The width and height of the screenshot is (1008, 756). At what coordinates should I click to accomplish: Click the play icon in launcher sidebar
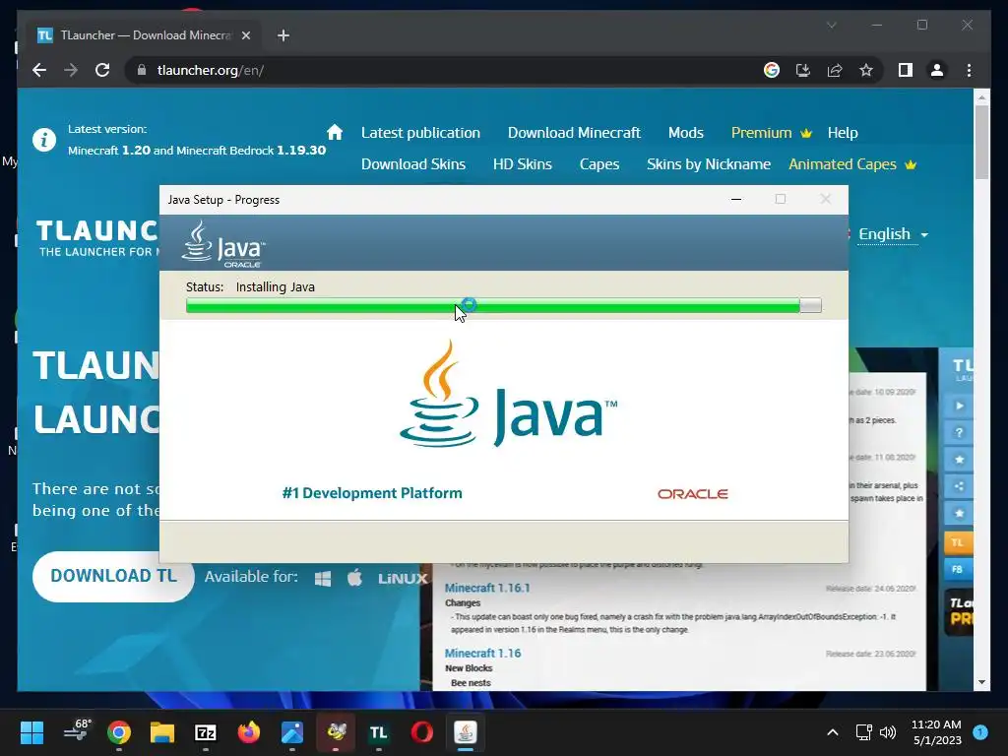(x=959, y=406)
